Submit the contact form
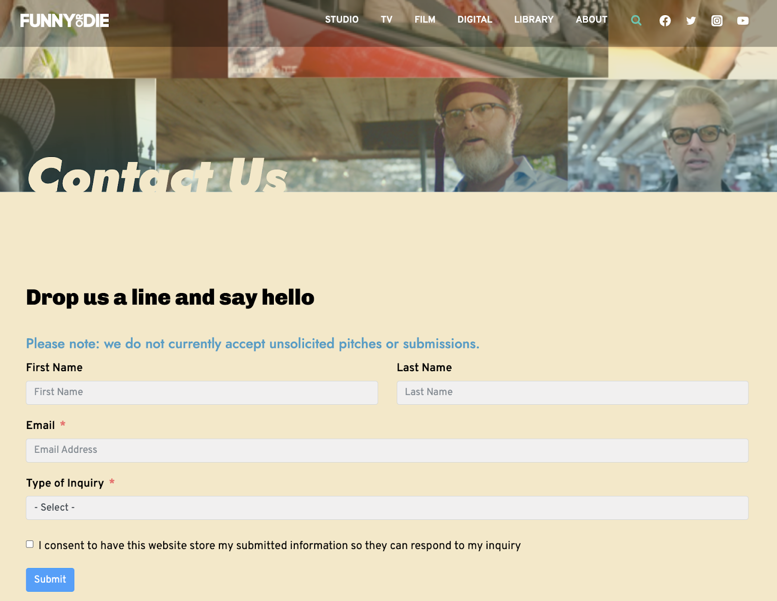Screen dimensions: 777x601 (x=50, y=580)
